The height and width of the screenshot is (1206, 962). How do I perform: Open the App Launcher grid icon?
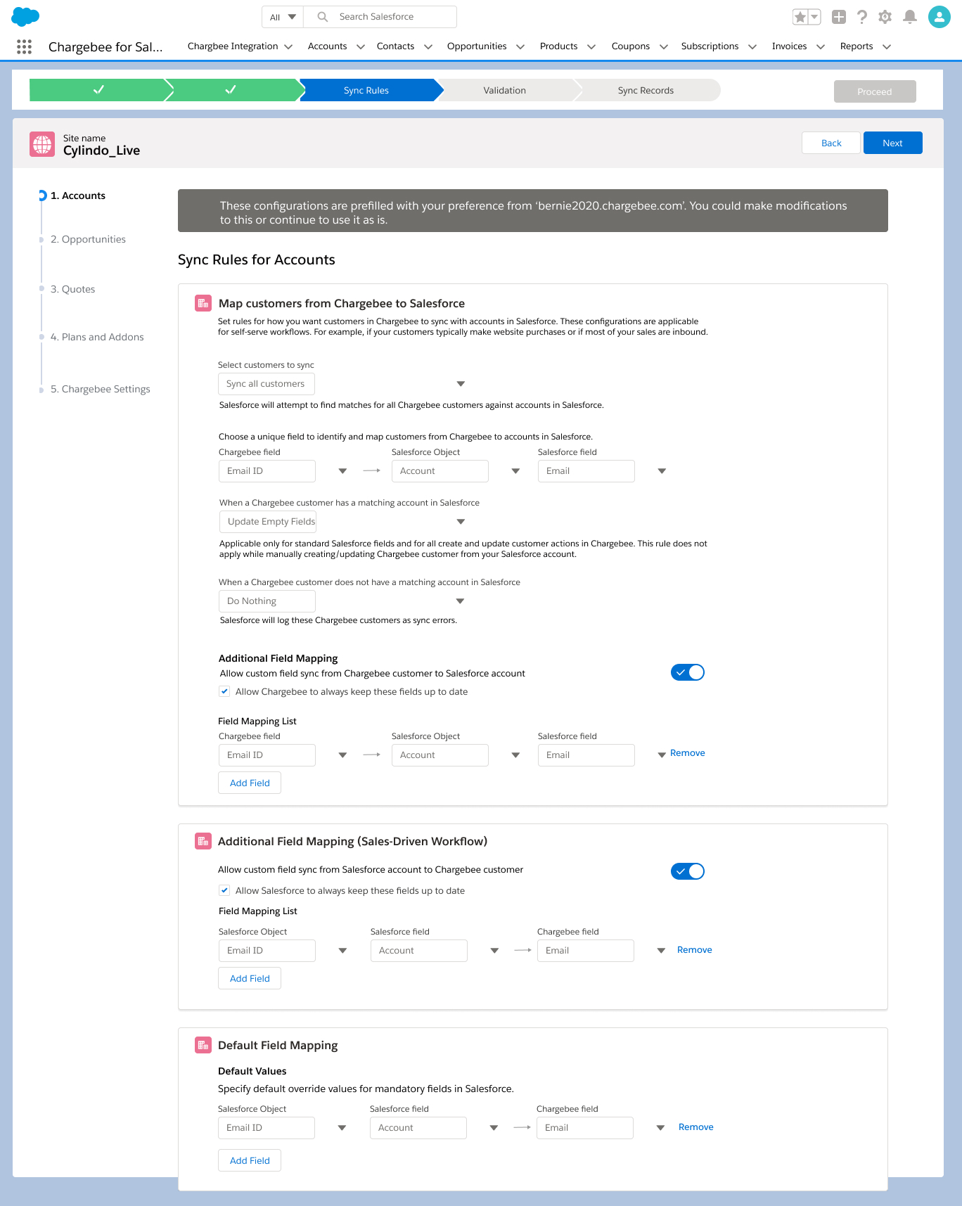coord(24,46)
